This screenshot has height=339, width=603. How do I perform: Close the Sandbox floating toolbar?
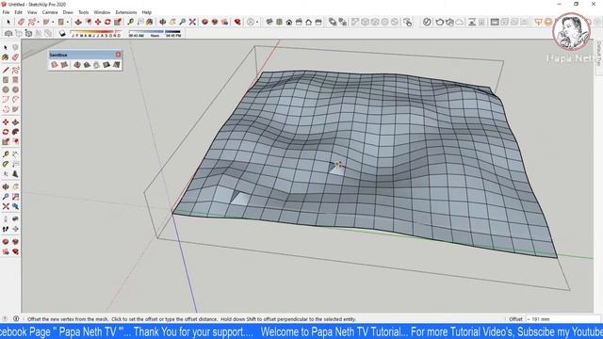click(x=118, y=55)
